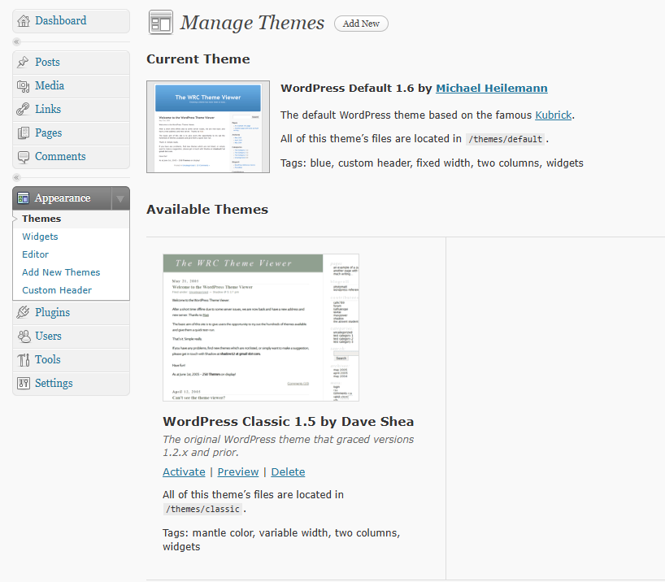Open the Posts menu
665x582 pixels.
coord(47,63)
